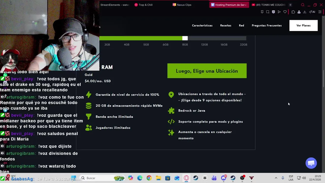Open the extensions cube icon
325x183 pixels.
pos(293,12)
